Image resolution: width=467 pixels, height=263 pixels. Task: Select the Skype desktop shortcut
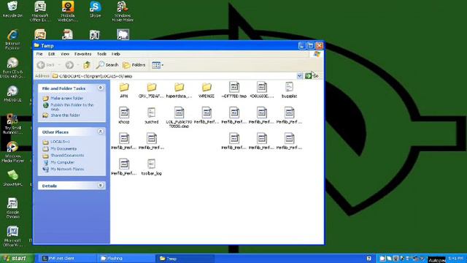pyautogui.click(x=96, y=9)
